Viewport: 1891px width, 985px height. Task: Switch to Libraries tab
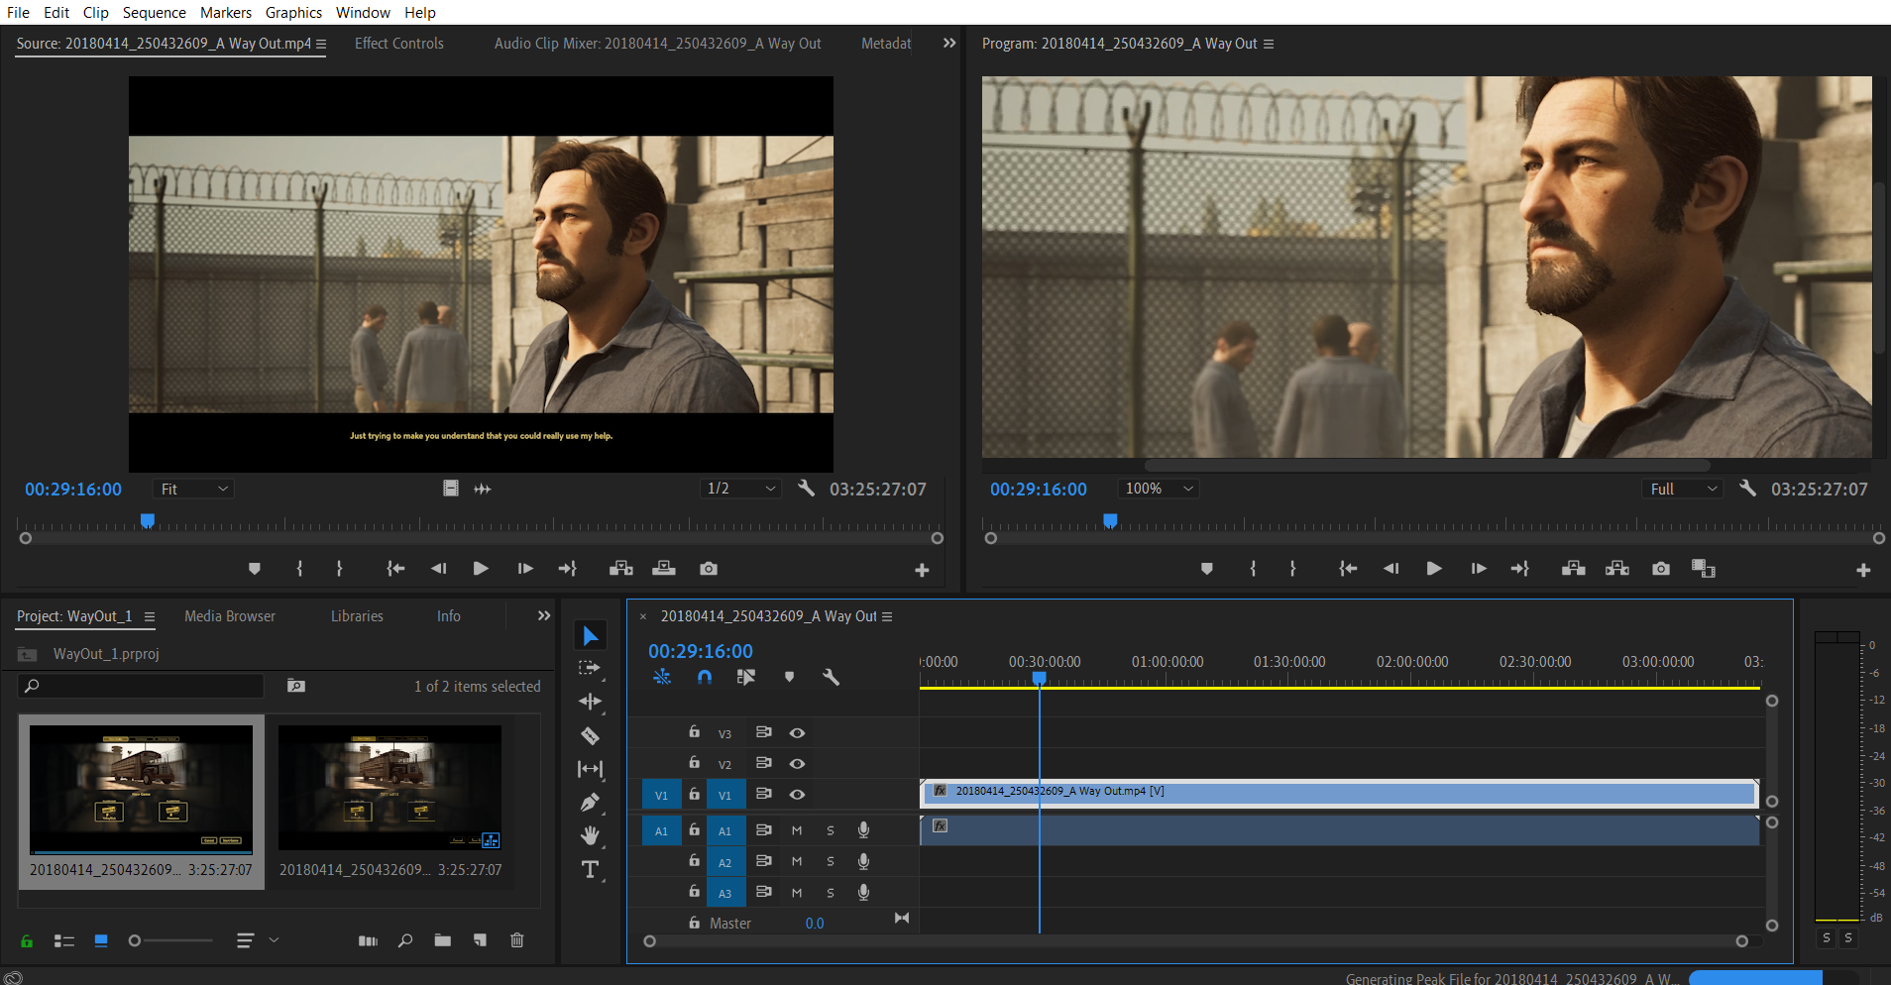pyautogui.click(x=357, y=616)
